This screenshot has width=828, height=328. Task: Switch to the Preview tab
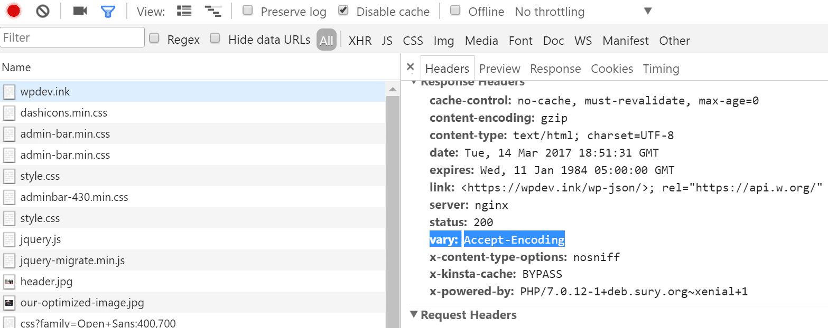point(499,68)
